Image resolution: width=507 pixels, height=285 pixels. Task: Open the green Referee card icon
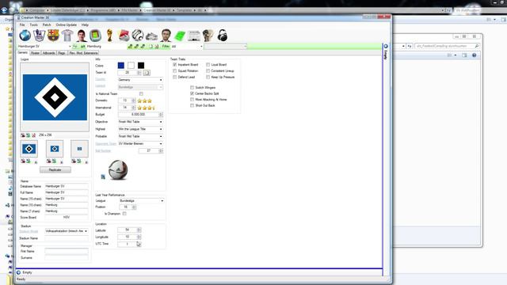(180, 36)
